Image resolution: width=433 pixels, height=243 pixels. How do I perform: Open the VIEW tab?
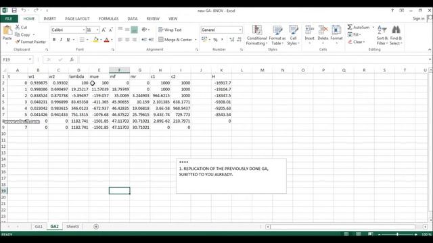click(173, 19)
